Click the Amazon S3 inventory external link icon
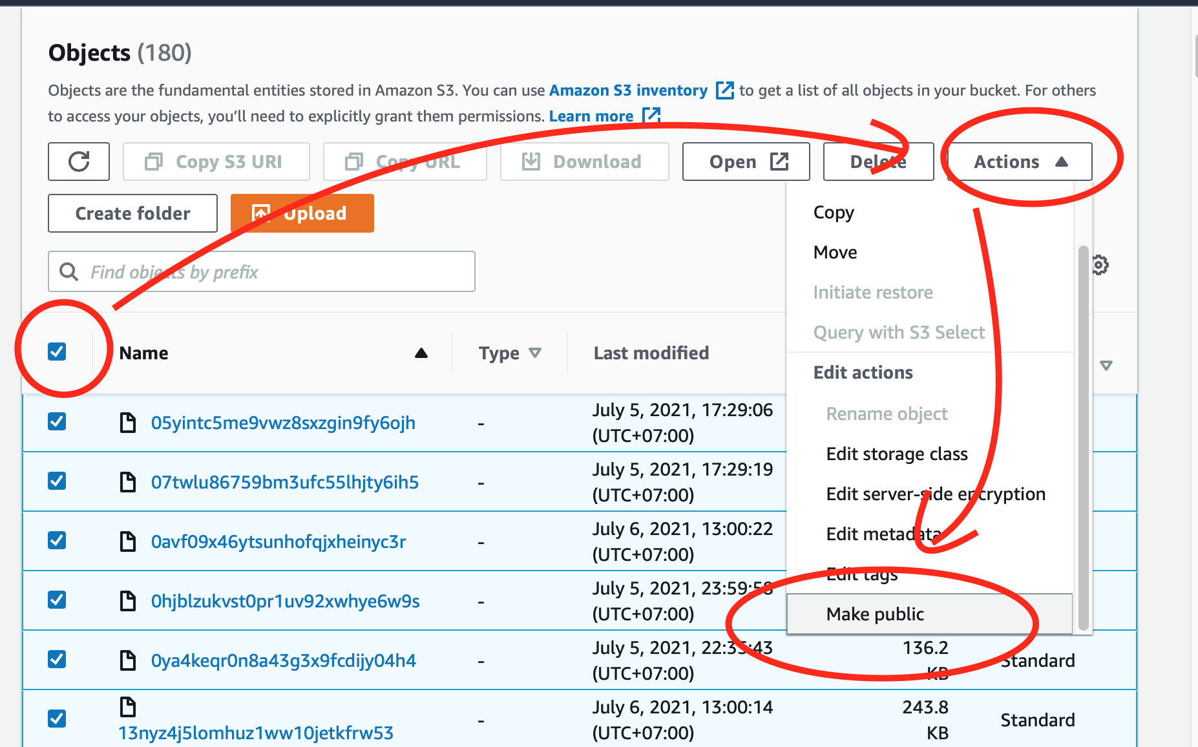Viewport: 1198px width, 747px height. tap(725, 90)
